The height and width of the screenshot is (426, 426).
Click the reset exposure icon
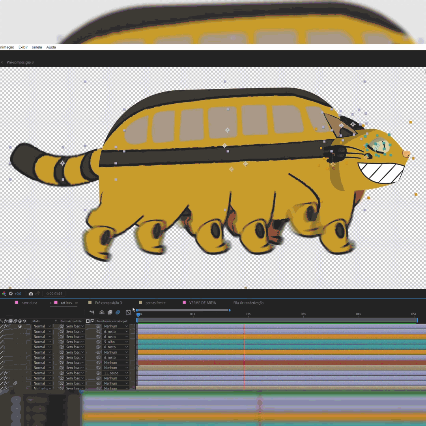pyautogui.click(x=11, y=293)
